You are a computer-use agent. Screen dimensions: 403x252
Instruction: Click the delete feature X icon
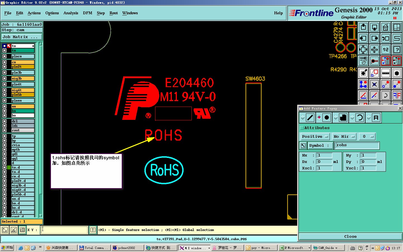point(374,84)
